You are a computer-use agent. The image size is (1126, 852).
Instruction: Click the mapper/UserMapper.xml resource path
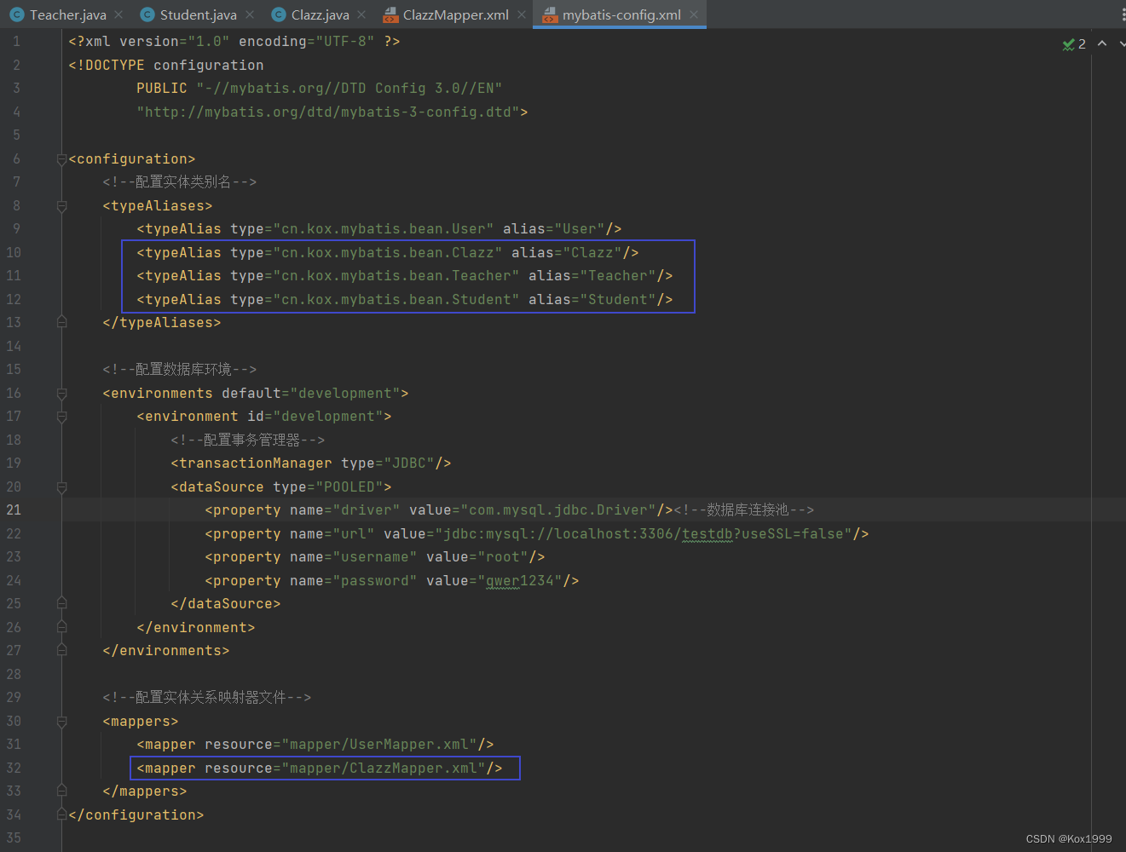pyautogui.click(x=379, y=744)
